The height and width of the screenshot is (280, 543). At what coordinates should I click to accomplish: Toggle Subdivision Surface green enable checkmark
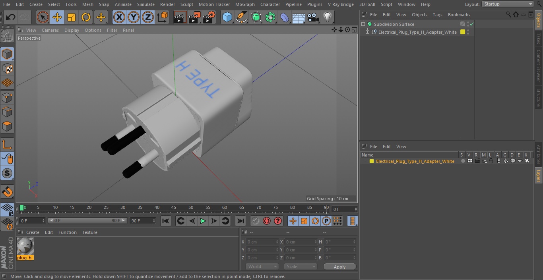[x=472, y=24]
